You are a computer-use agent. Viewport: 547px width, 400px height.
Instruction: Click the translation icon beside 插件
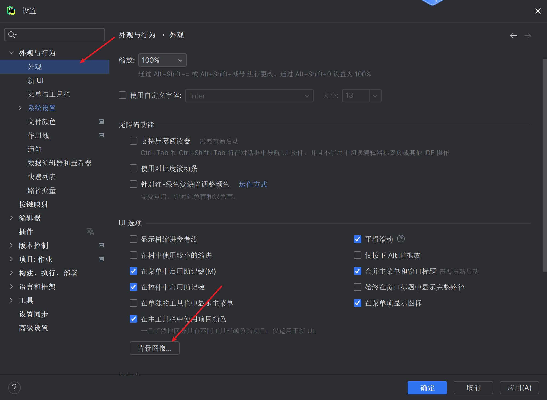pos(90,231)
